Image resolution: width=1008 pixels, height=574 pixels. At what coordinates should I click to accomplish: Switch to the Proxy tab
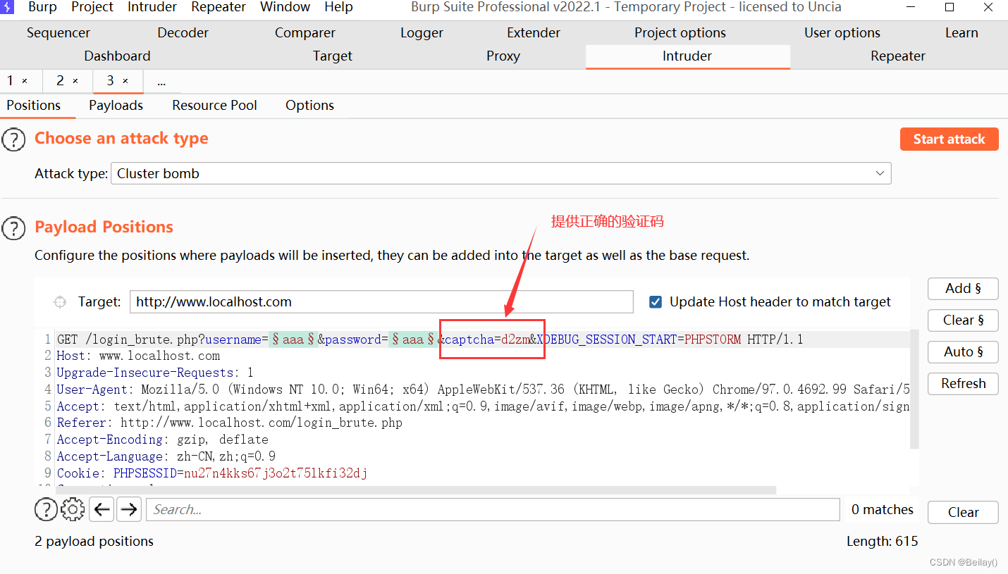tap(503, 56)
